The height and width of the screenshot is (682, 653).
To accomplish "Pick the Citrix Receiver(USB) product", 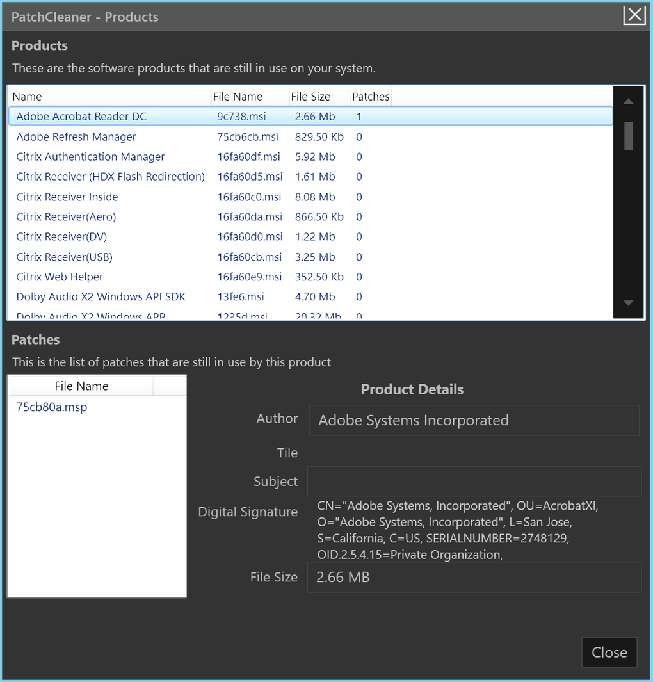I will click(x=310, y=257).
